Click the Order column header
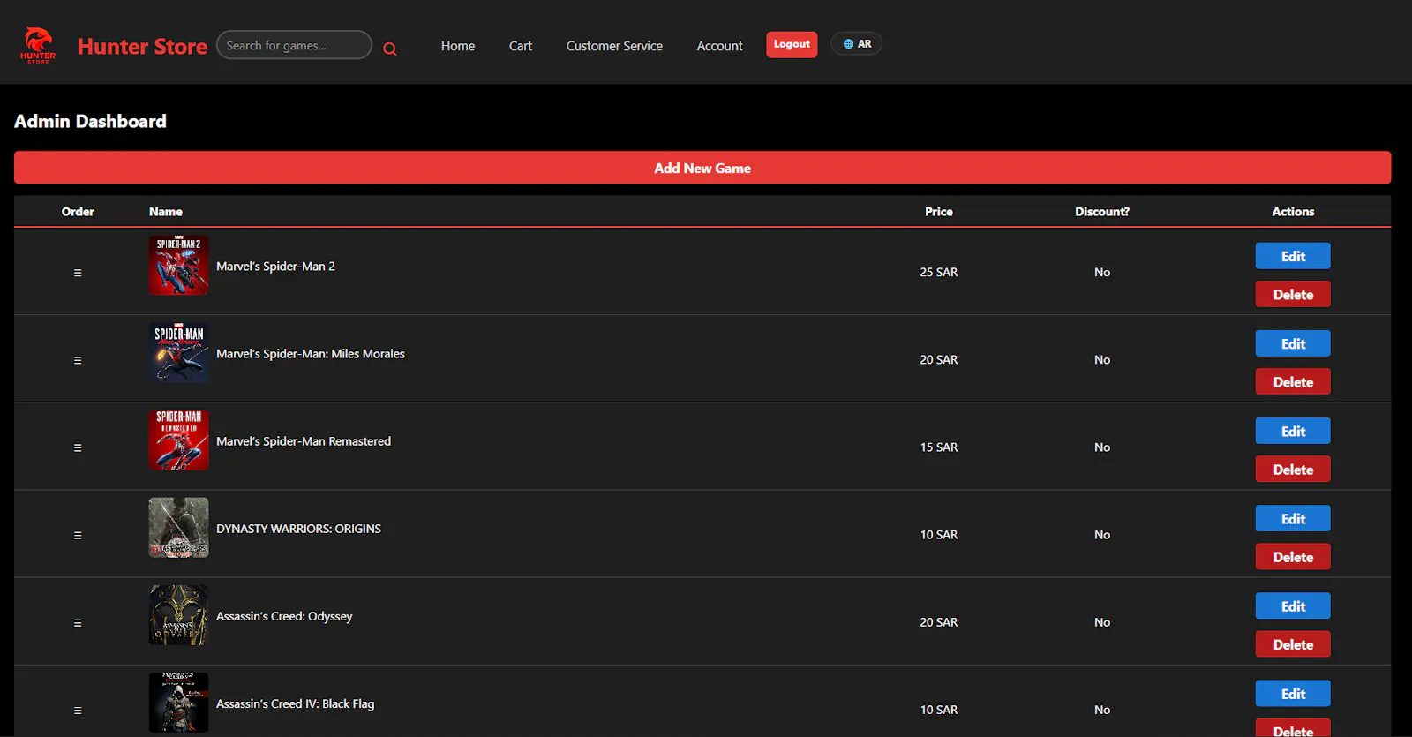This screenshot has height=737, width=1412. [78, 212]
